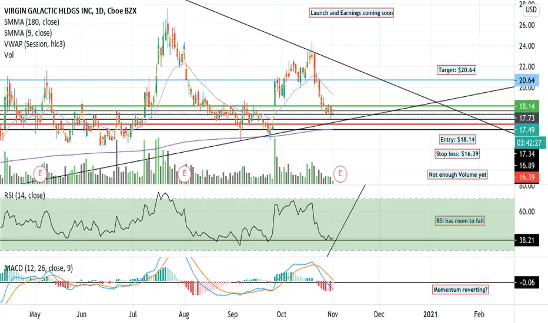Viewport: 548px width, 323px height.
Task: Click the Aug label on time axis
Action: (184, 314)
